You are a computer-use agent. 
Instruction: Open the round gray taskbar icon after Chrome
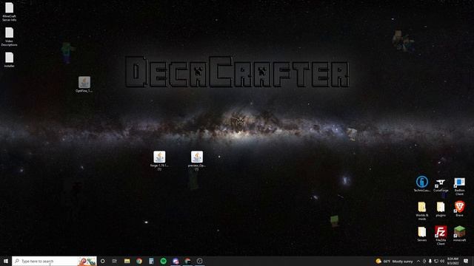(x=199, y=261)
